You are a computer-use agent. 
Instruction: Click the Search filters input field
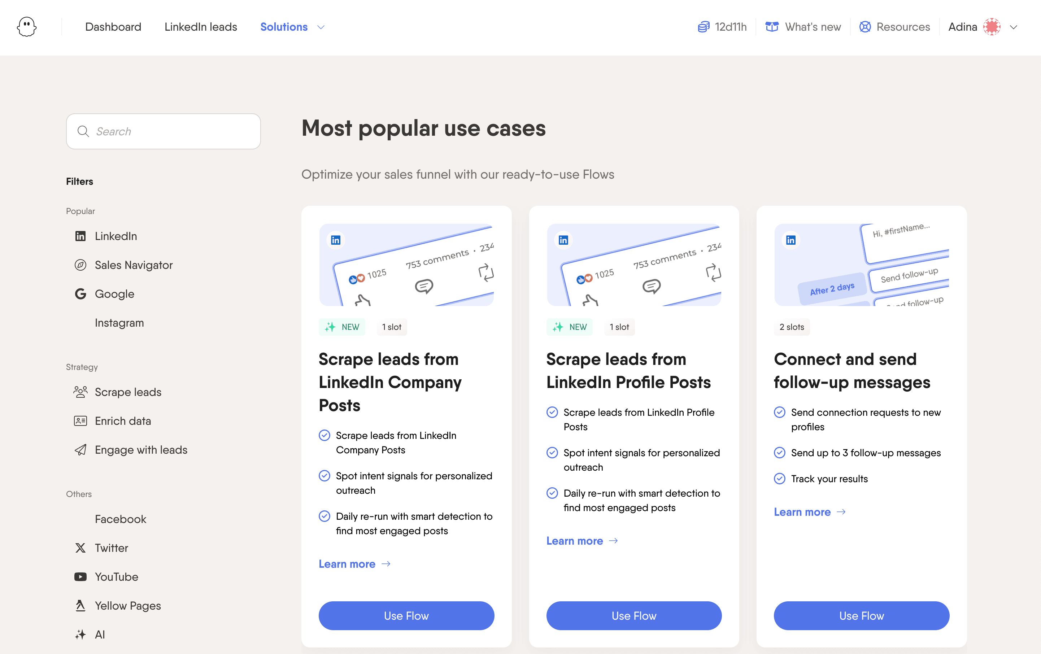(x=164, y=131)
